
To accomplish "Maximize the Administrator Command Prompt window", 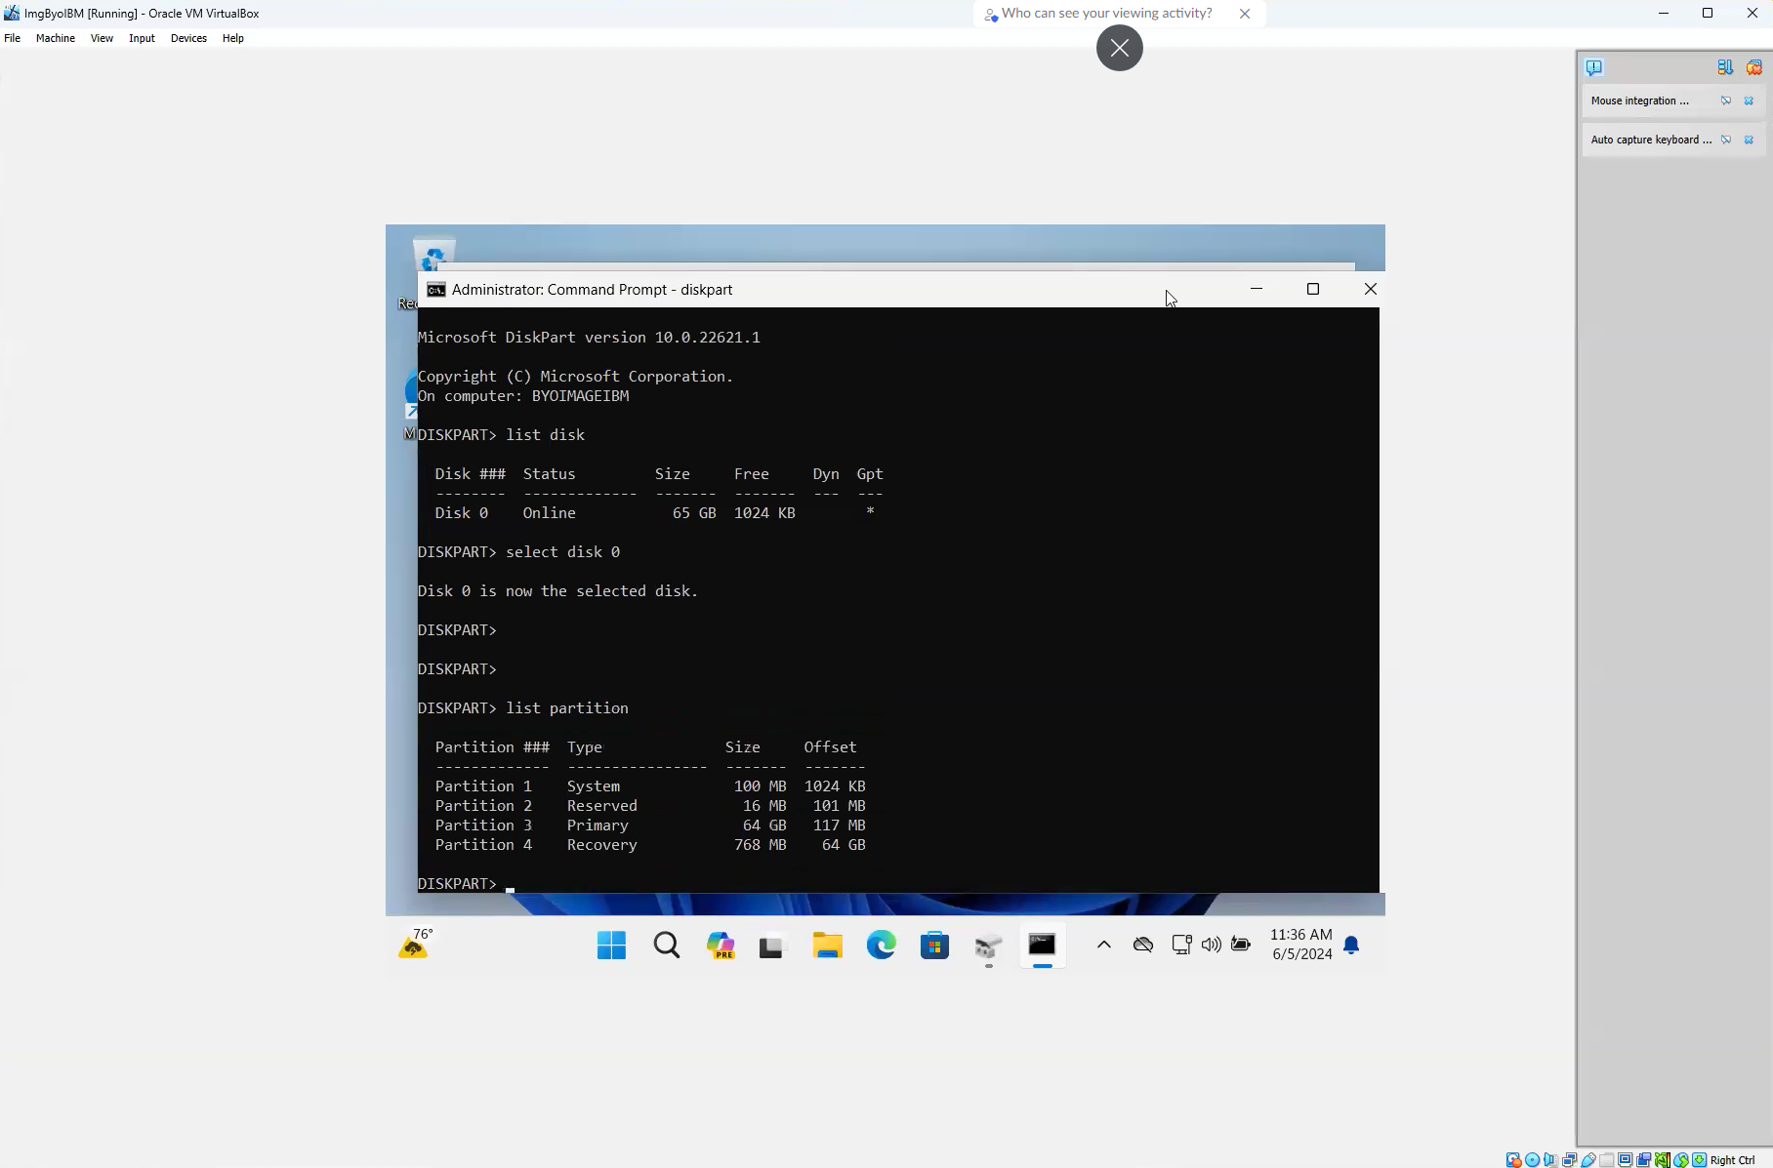I will (1313, 289).
